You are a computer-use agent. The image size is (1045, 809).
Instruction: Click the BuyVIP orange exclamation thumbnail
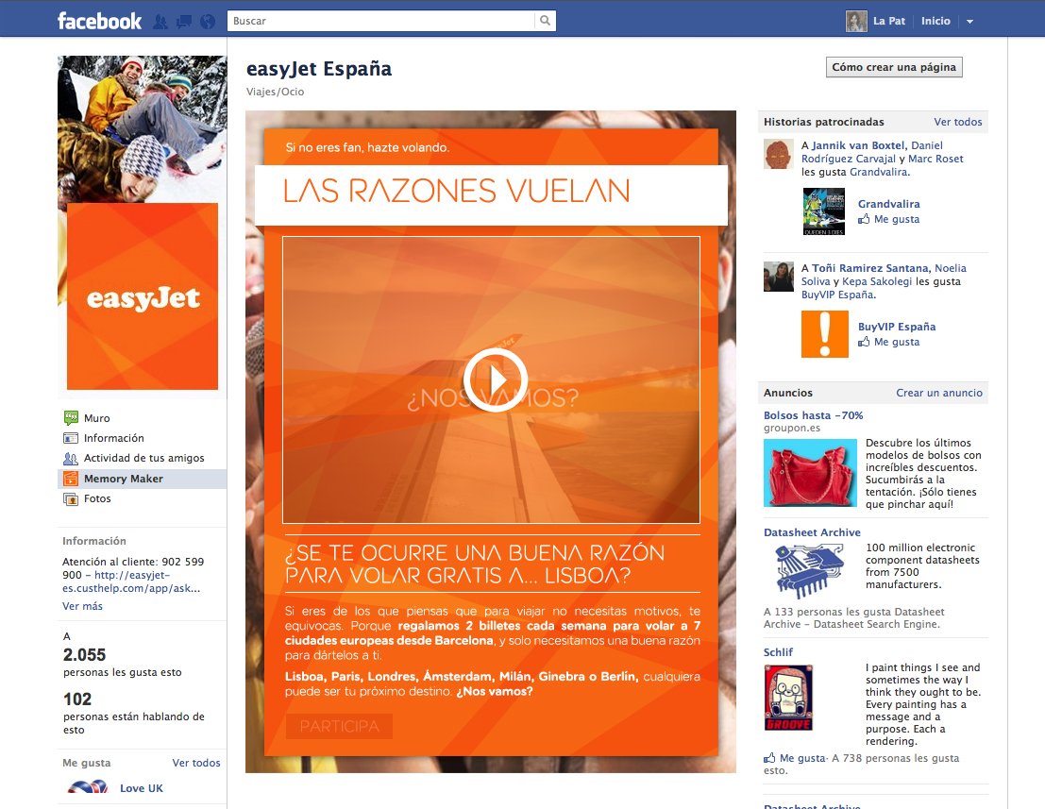[824, 334]
